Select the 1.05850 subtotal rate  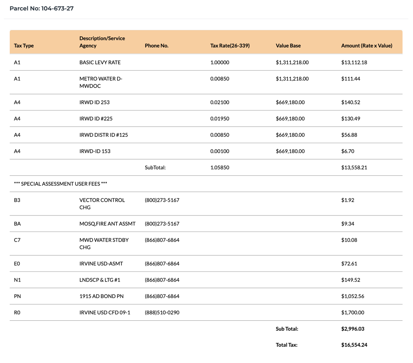coord(220,167)
